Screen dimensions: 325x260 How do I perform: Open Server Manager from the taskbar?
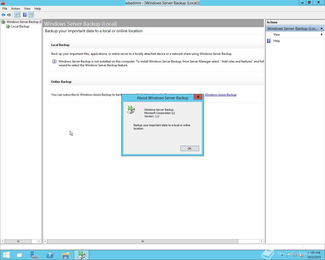click(x=34, y=255)
